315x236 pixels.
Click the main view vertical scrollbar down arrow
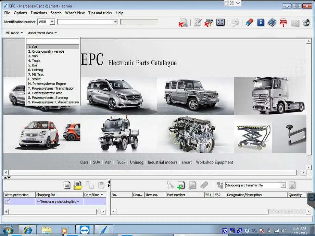click(308, 167)
